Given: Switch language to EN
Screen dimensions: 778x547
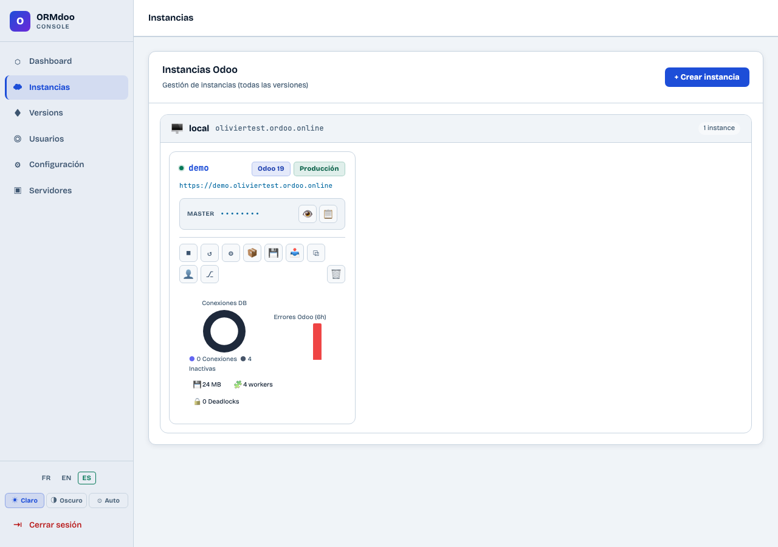Looking at the screenshot, I should pos(66,478).
